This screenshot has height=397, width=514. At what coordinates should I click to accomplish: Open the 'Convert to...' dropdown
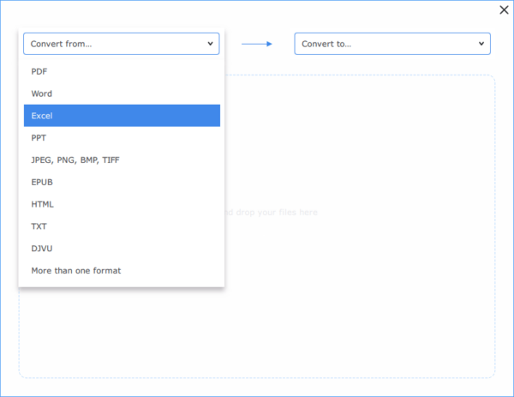pyautogui.click(x=392, y=44)
